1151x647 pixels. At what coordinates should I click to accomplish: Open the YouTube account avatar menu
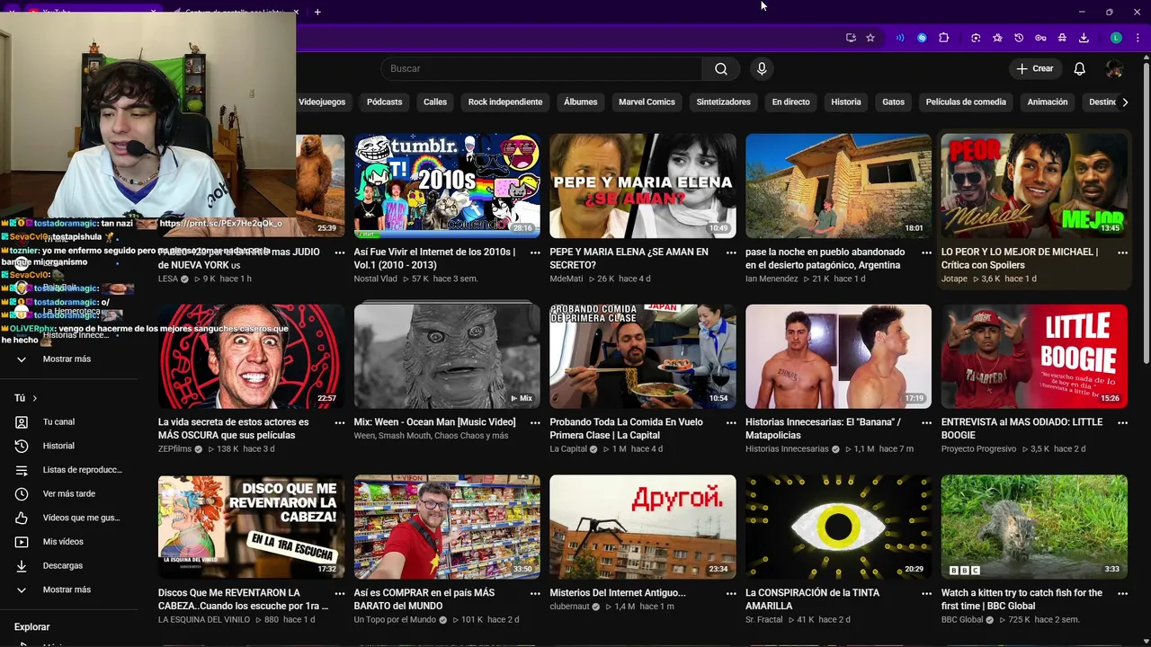(x=1114, y=69)
